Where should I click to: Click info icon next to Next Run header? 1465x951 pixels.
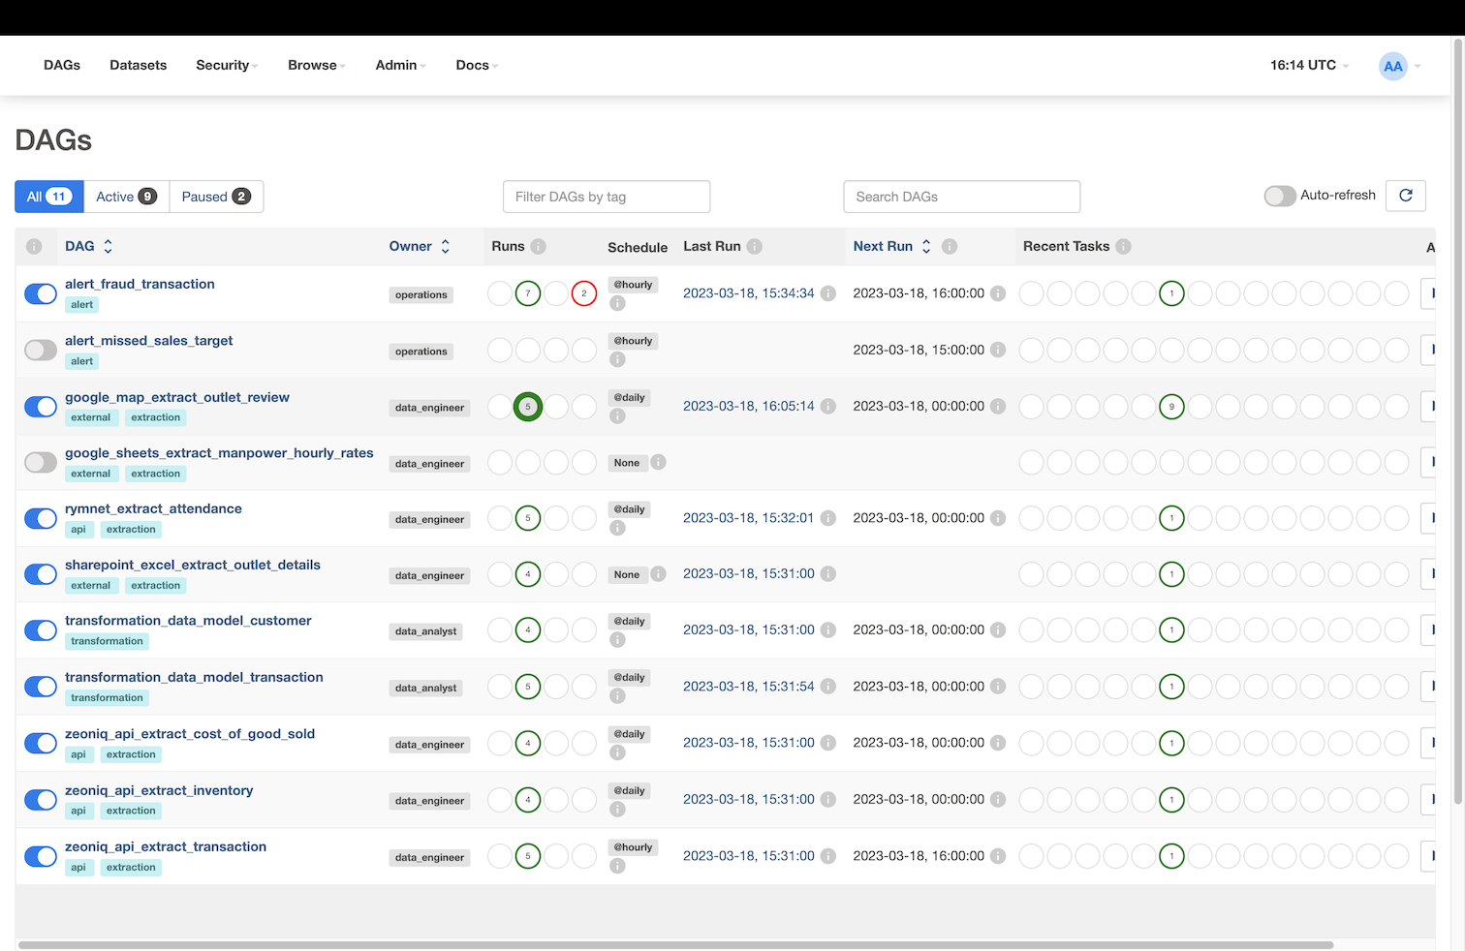tap(950, 247)
